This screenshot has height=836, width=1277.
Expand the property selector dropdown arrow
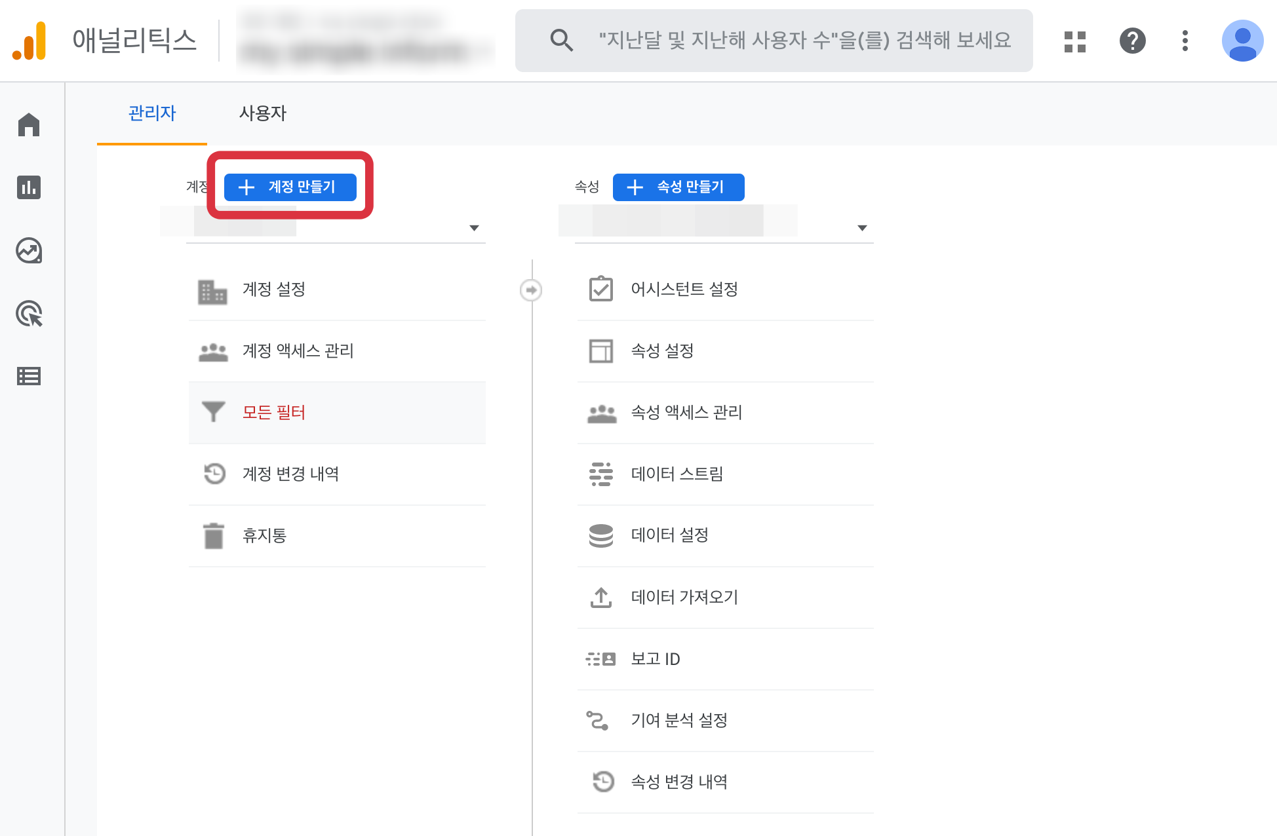[862, 228]
